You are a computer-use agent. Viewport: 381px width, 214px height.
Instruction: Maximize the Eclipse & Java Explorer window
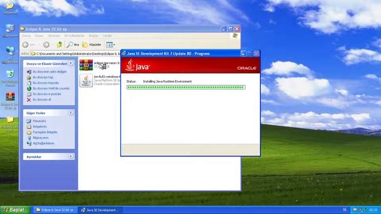(230, 29)
